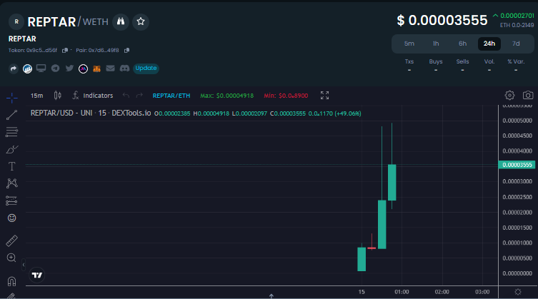The image size is (538, 299).
Task: Click the Min price label in red
Action: (286, 96)
